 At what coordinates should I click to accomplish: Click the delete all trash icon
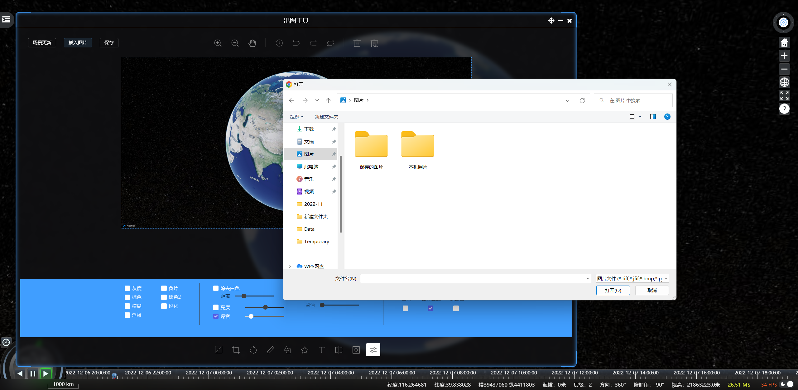point(374,43)
